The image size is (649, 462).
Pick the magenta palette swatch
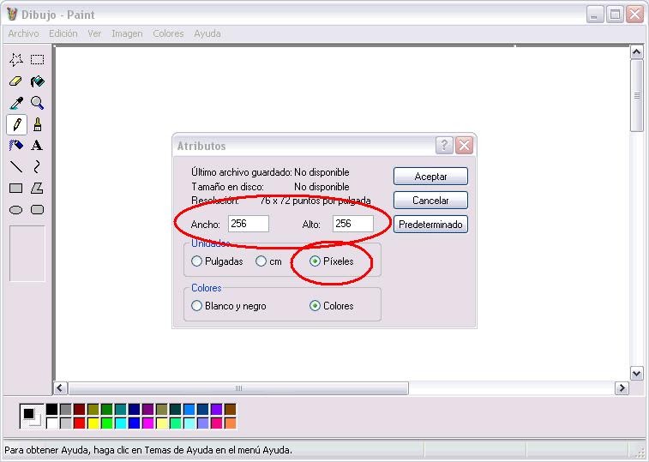[x=147, y=423]
